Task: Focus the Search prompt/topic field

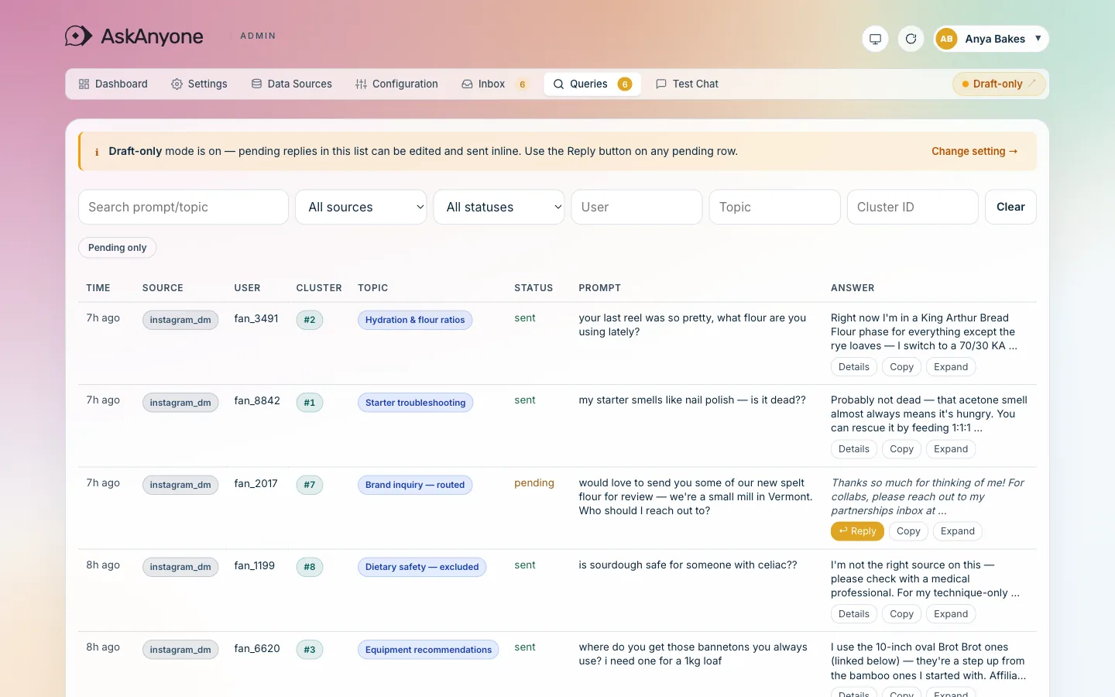Action: [x=184, y=207]
